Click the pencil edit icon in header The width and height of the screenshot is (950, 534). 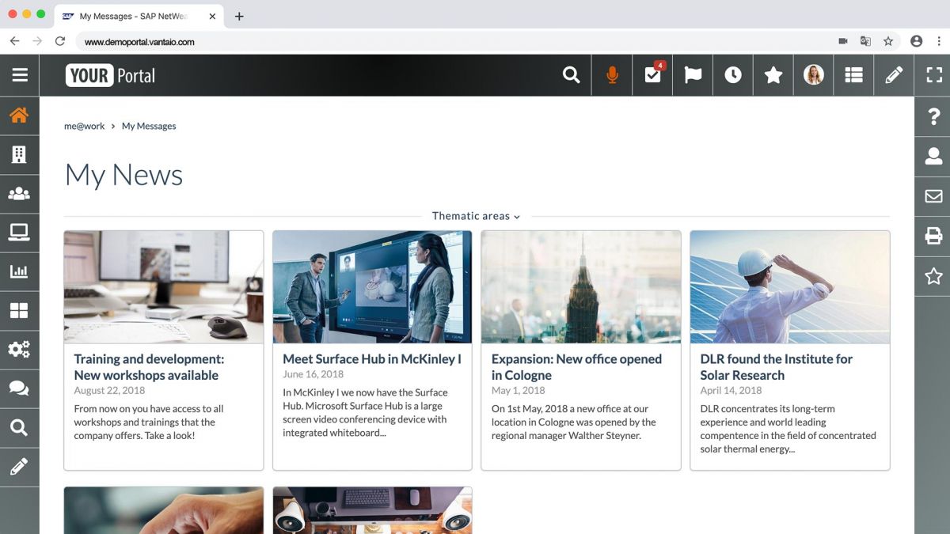click(894, 75)
